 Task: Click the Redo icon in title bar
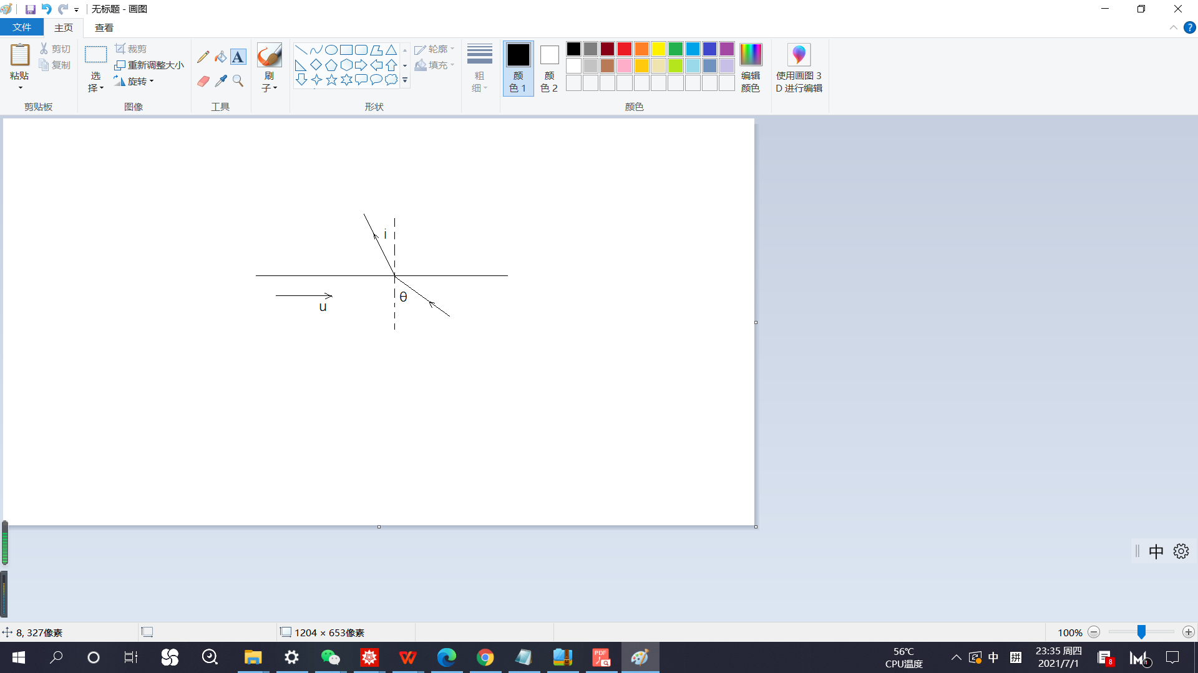(x=63, y=9)
